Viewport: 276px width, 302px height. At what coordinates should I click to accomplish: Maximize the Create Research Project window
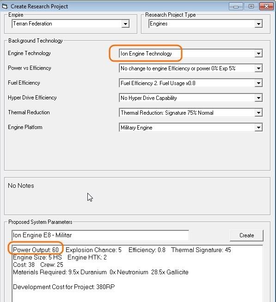click(251, 6)
